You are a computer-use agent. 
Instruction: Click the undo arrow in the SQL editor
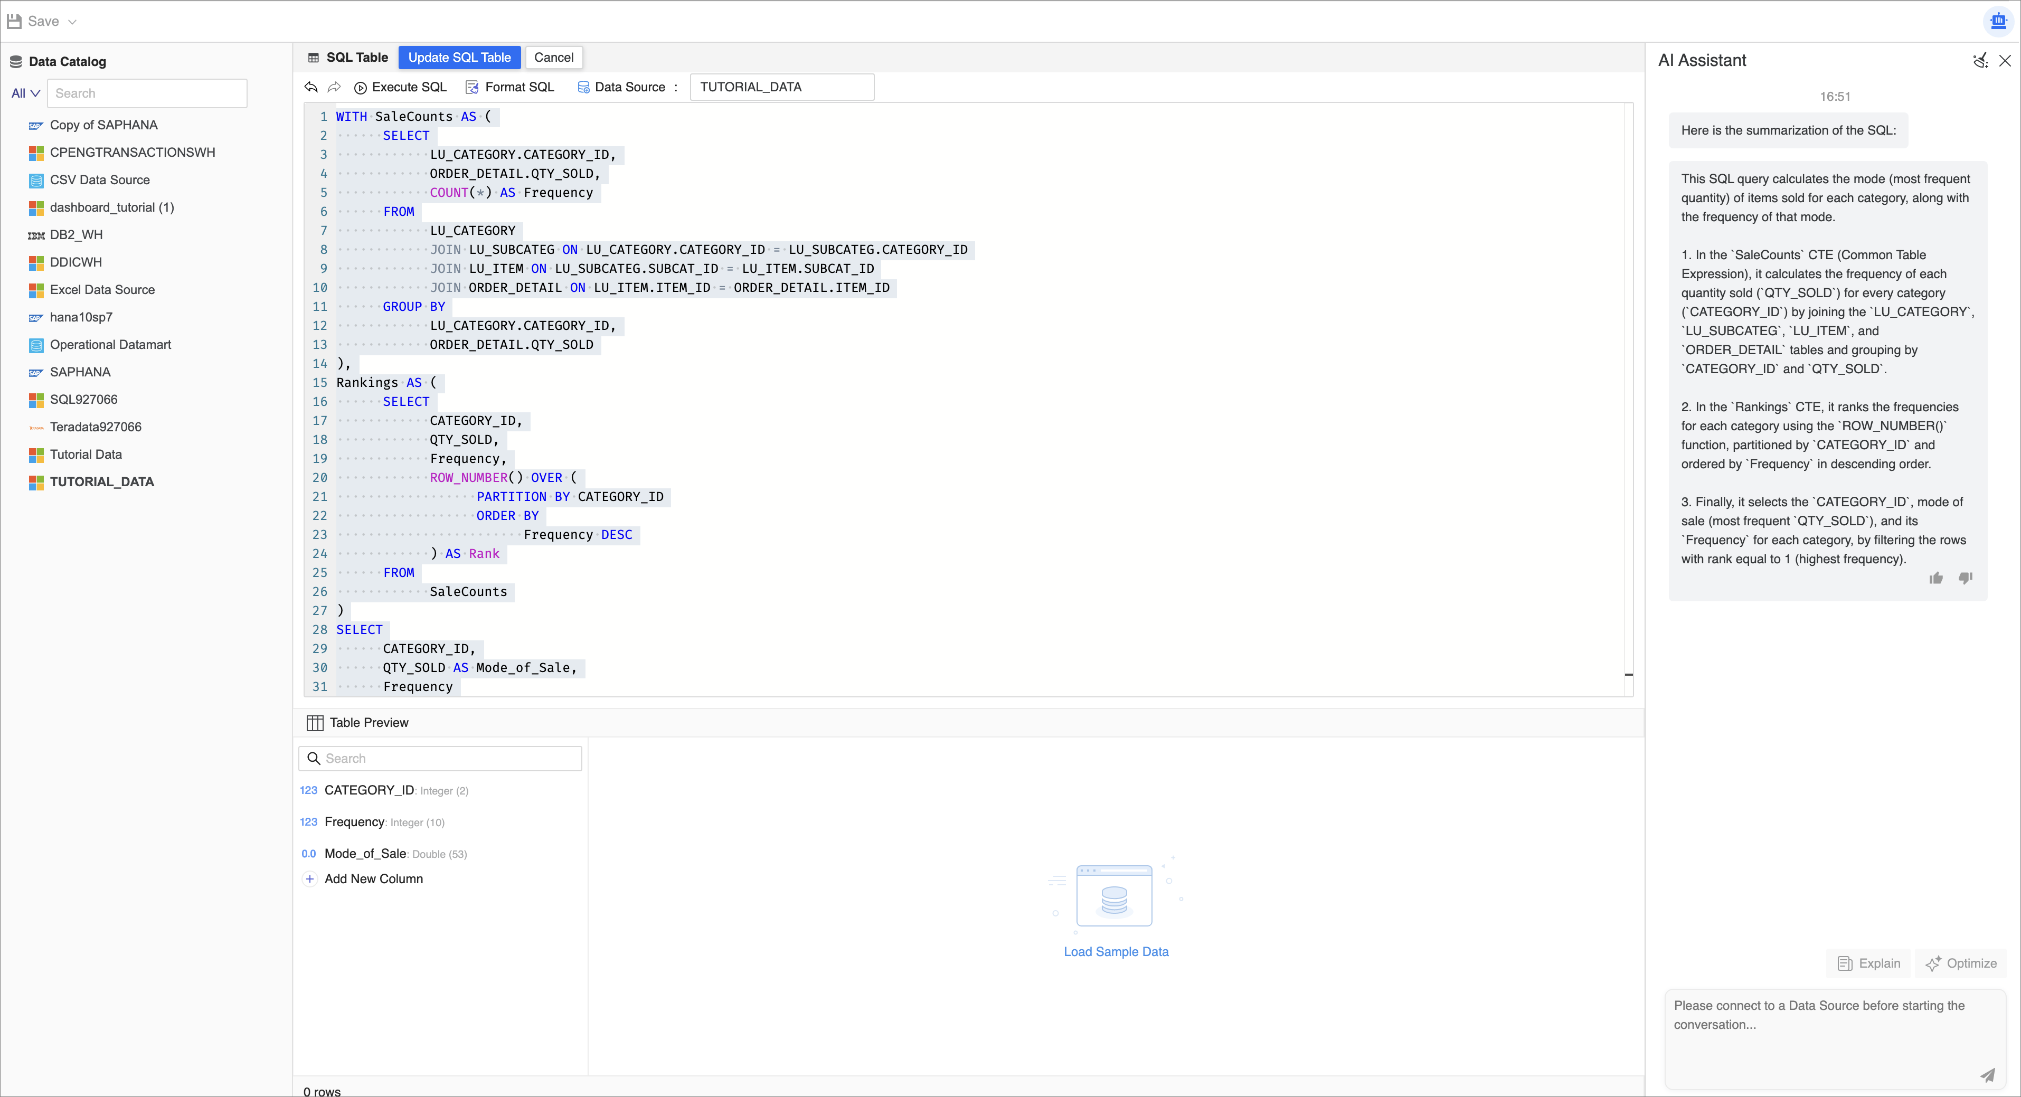[x=310, y=87]
